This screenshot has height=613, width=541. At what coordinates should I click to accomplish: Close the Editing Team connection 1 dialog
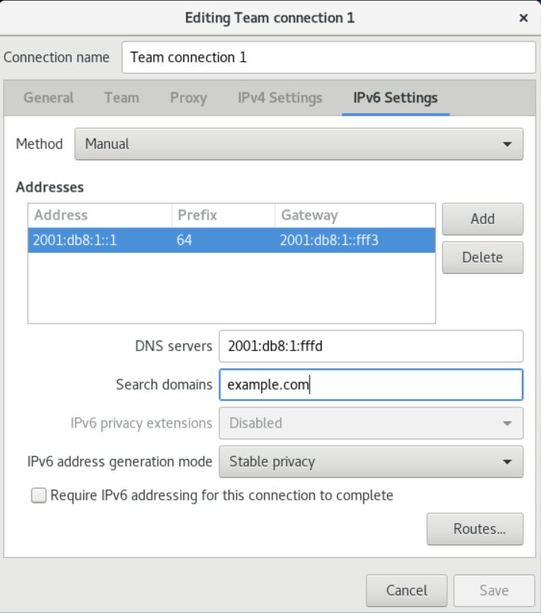(523, 18)
